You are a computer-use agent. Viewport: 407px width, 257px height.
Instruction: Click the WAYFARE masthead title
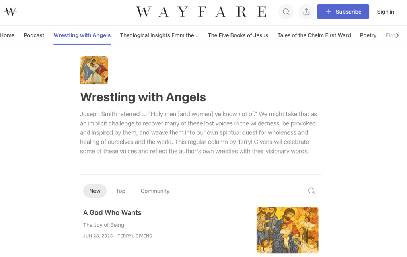pos(201,12)
